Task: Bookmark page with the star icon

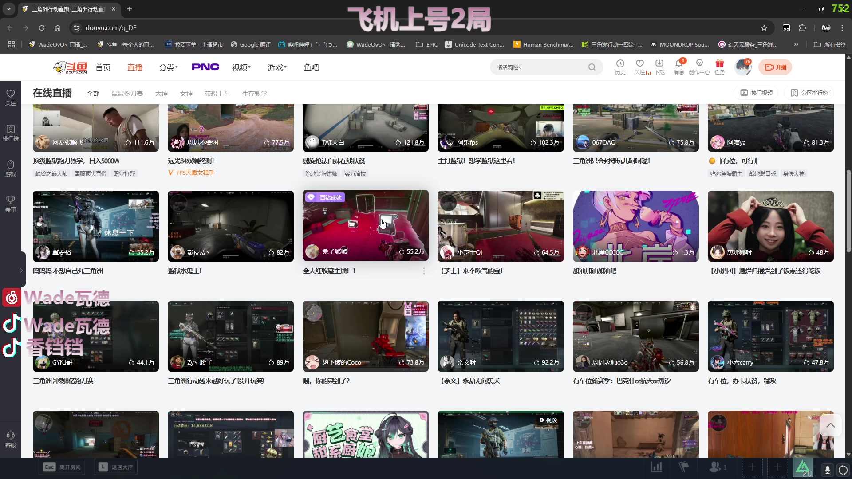Action: [x=764, y=28]
